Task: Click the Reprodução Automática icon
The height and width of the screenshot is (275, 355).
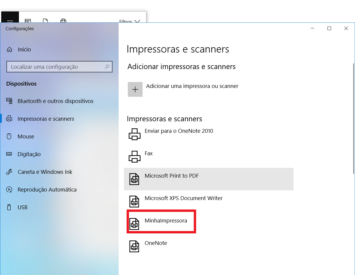Action: pos(9,189)
